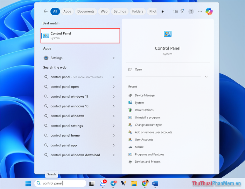
Task: Click 'Control Panel' title in preview pane
Action: (168, 48)
